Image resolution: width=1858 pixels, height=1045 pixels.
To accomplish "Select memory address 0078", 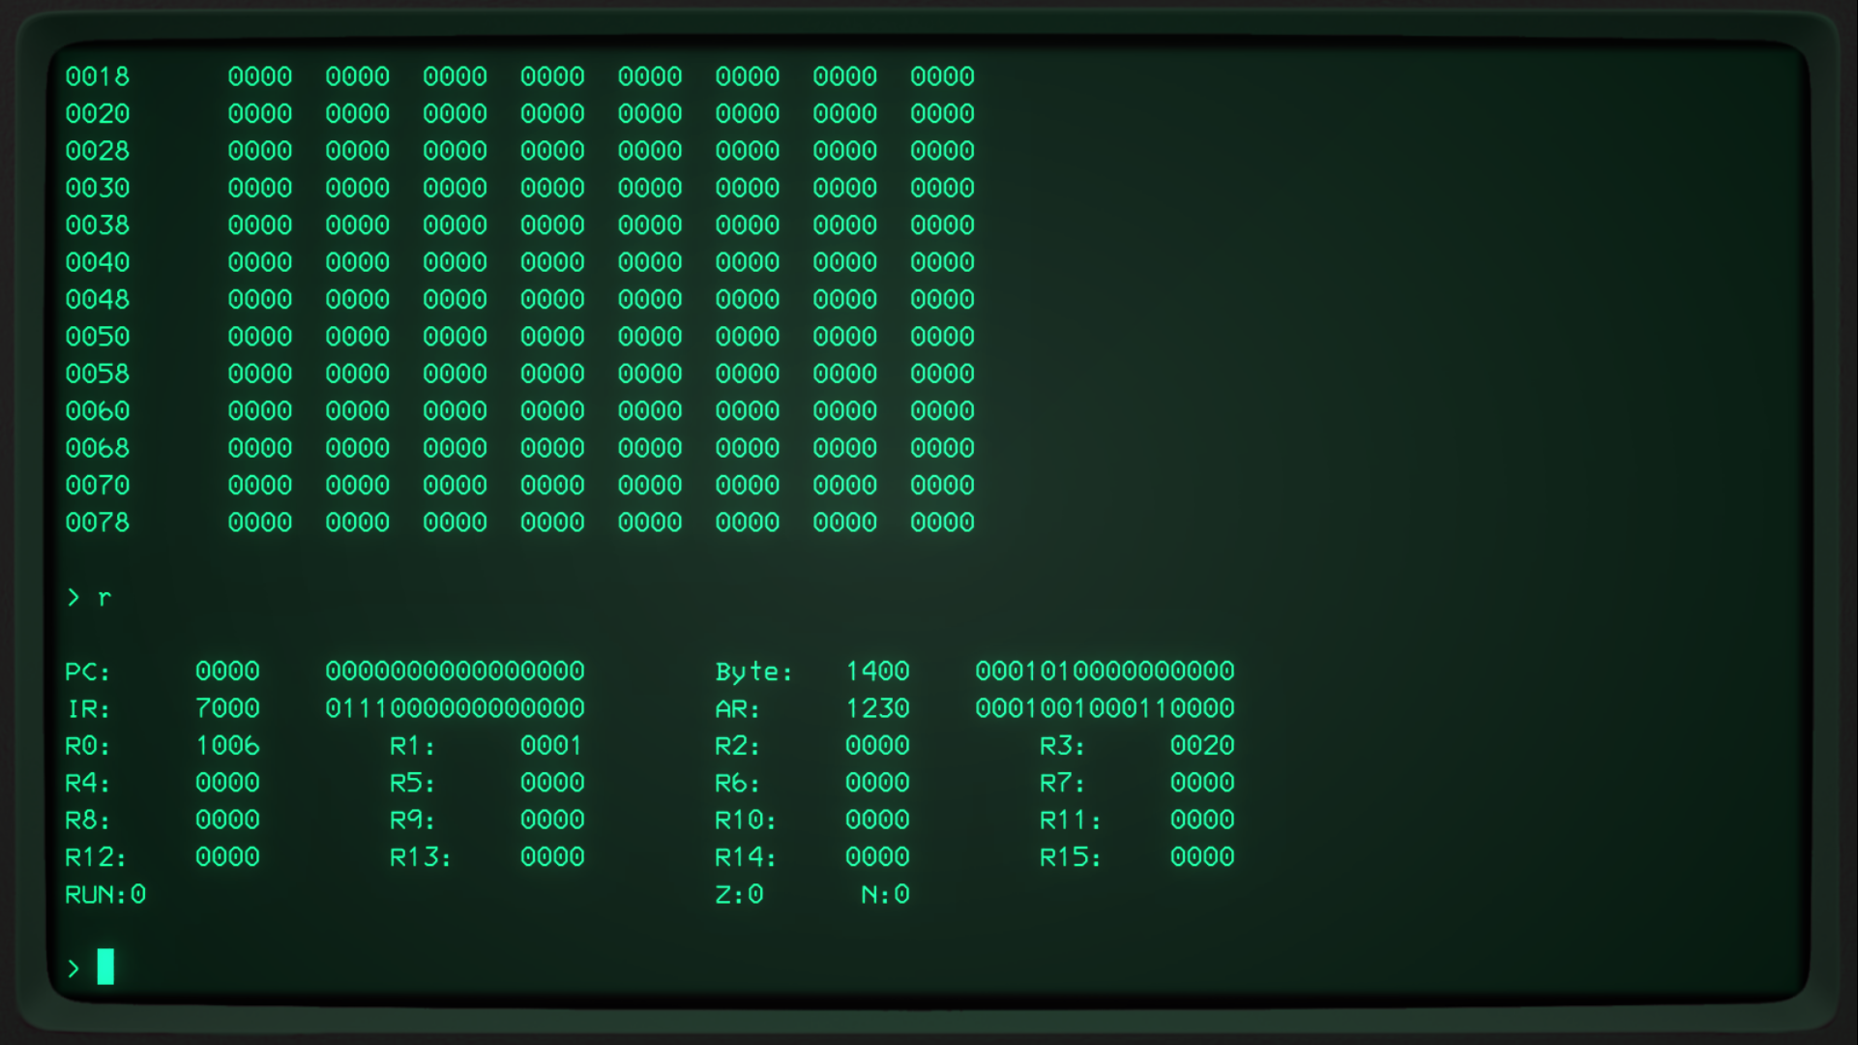I will coord(98,522).
